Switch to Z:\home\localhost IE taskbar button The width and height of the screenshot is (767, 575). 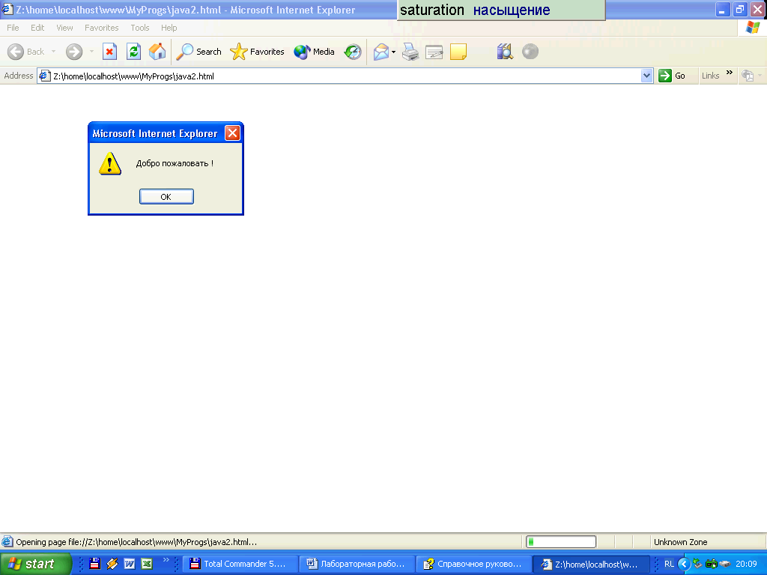tap(591, 564)
